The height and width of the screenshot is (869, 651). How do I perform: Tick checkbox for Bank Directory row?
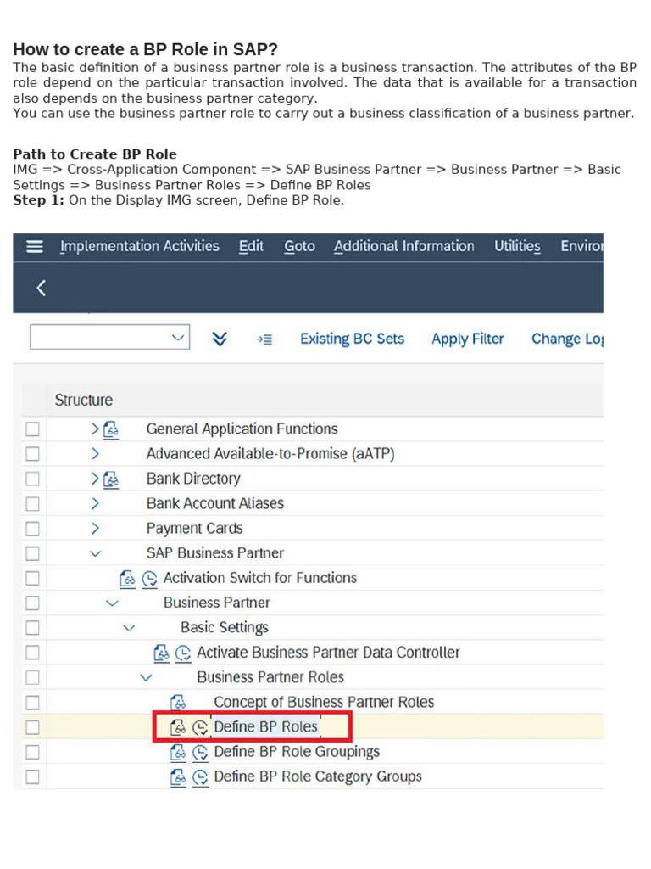(33, 479)
